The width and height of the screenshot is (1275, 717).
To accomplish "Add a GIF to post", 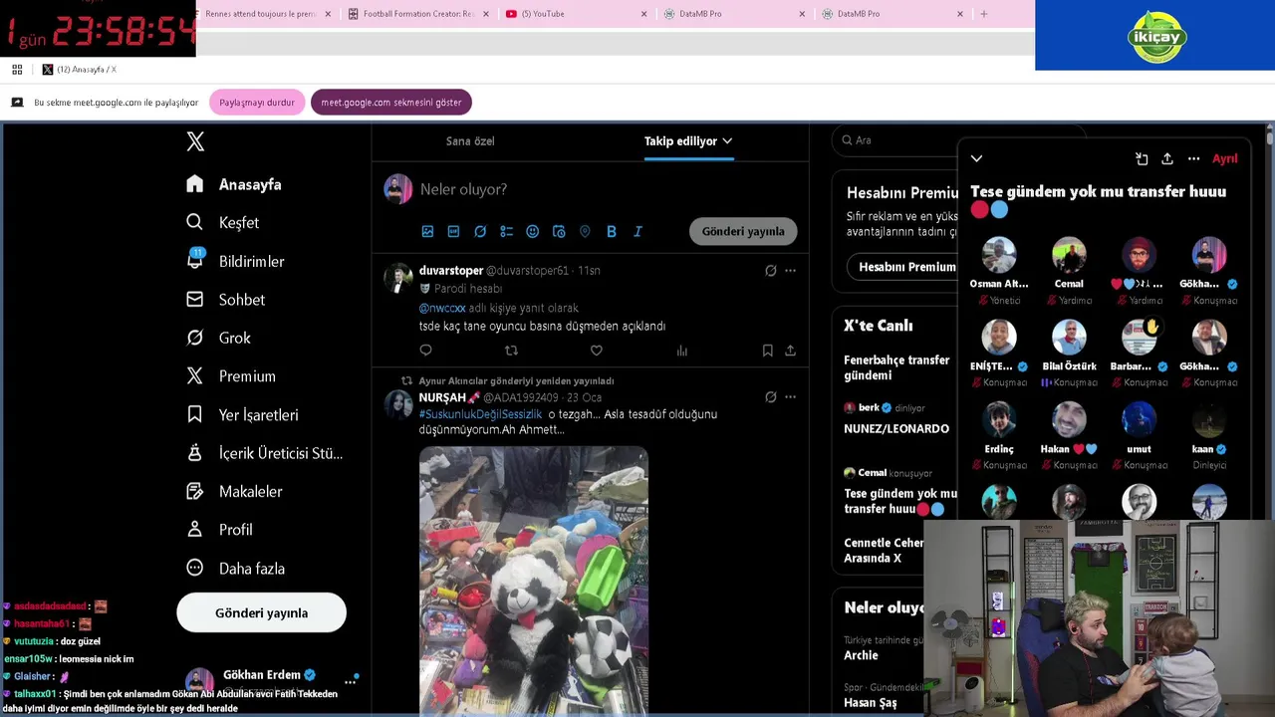I will (x=453, y=231).
